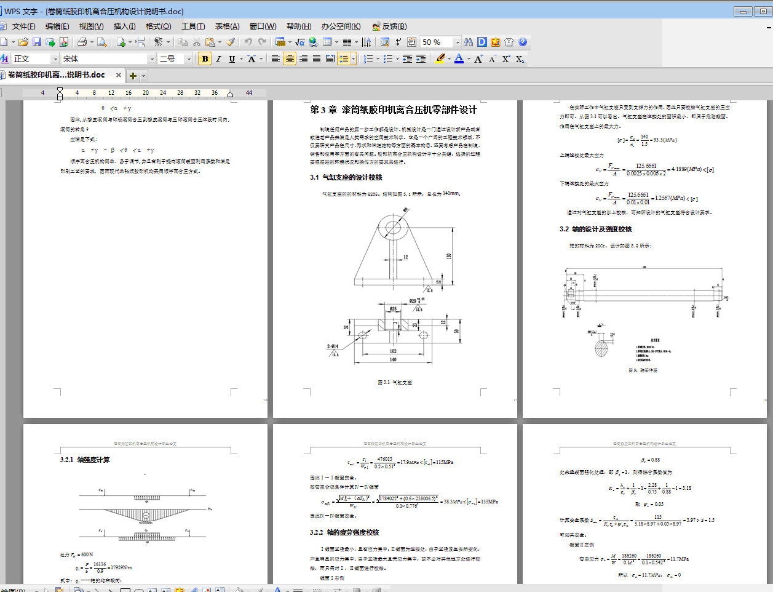Expand the font color options arrow
The height and width of the screenshot is (592, 773).
click(x=469, y=59)
